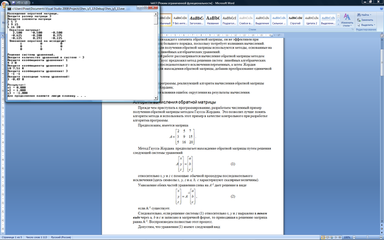Apply the first 'Выделение' emphasis style

pos(262,20)
